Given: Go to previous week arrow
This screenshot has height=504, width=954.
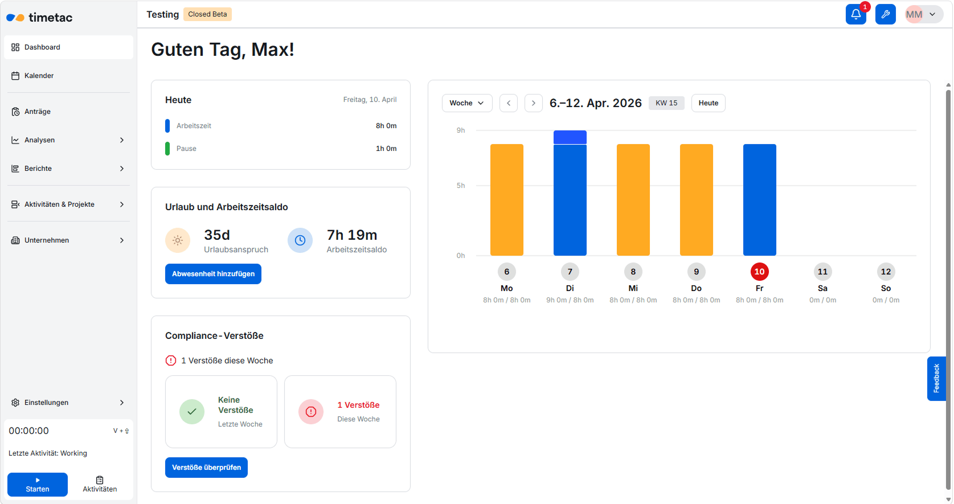Looking at the screenshot, I should 509,103.
